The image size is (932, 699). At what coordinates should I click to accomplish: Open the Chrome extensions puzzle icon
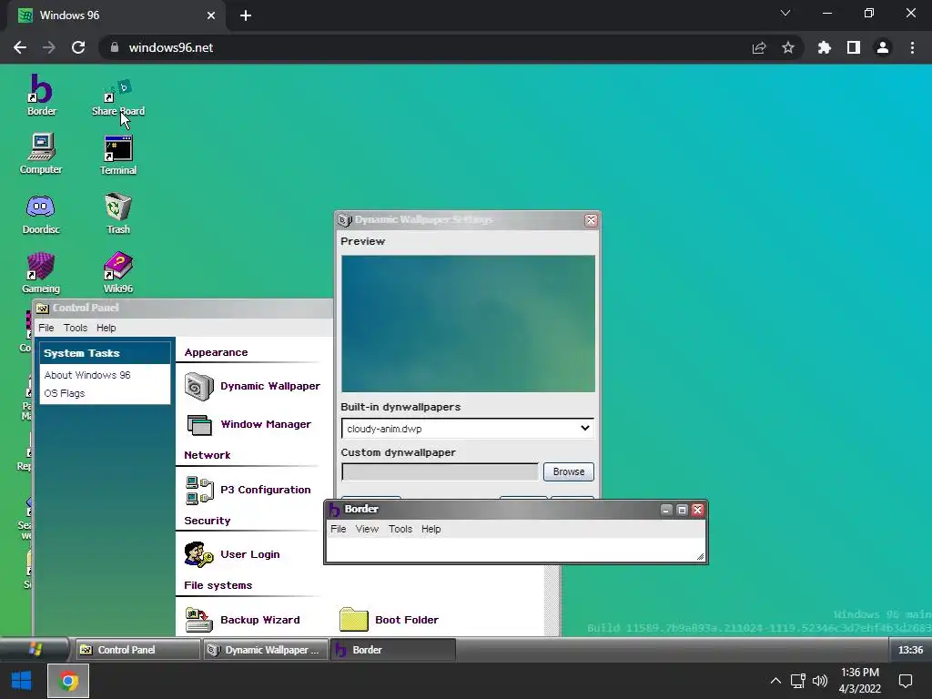825,47
